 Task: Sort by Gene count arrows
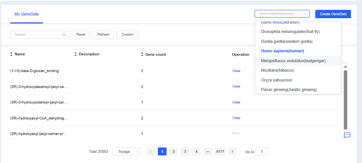pyautogui.click(x=142, y=54)
